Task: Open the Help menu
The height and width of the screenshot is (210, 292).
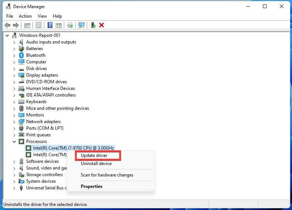Action: tap(57, 16)
